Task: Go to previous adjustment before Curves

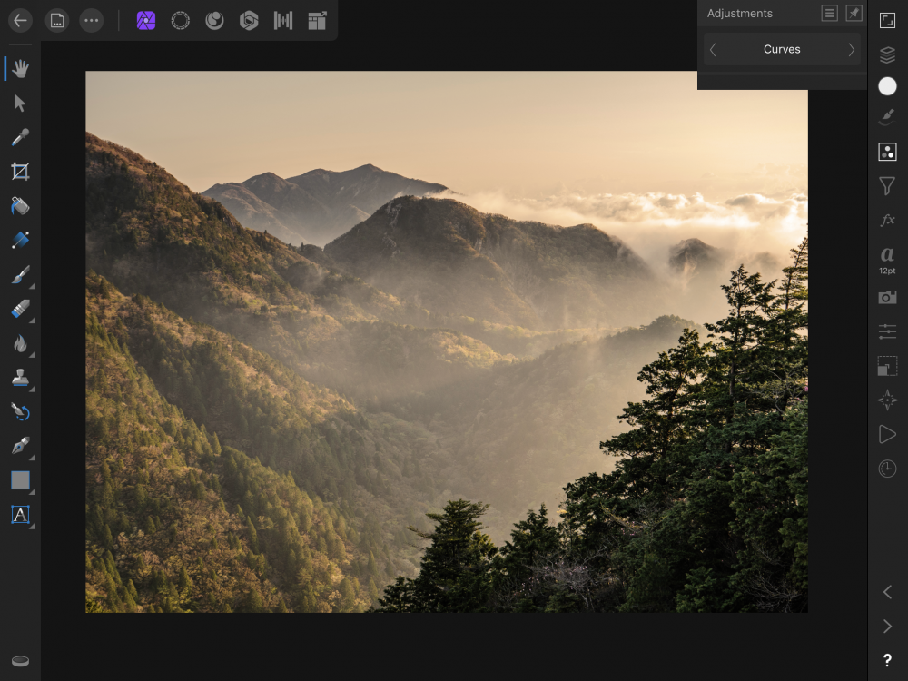Action: [x=713, y=50]
